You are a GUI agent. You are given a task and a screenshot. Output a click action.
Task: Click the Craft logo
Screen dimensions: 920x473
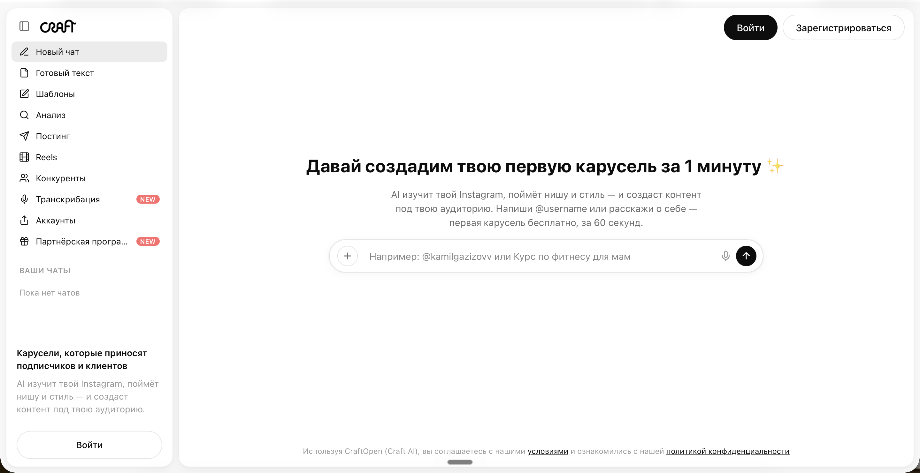coord(58,26)
